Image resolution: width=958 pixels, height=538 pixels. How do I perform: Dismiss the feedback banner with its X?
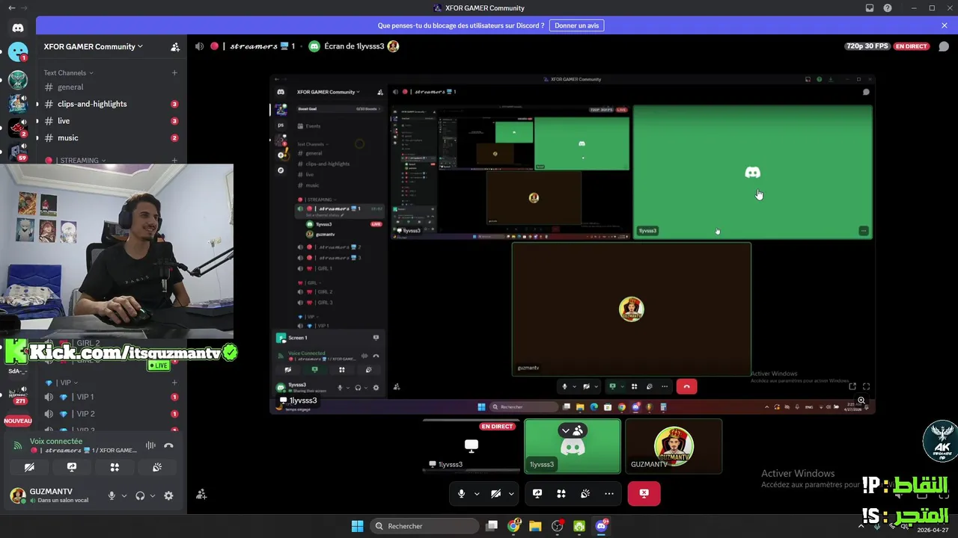945,25
